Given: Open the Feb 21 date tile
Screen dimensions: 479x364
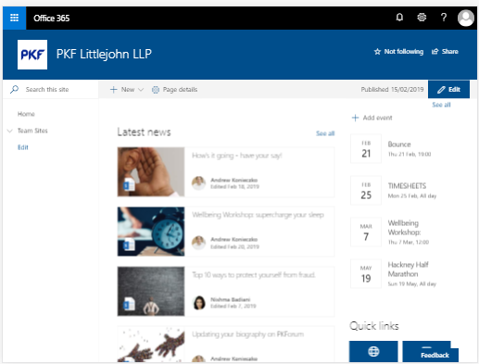Looking at the screenshot, I should (366, 149).
